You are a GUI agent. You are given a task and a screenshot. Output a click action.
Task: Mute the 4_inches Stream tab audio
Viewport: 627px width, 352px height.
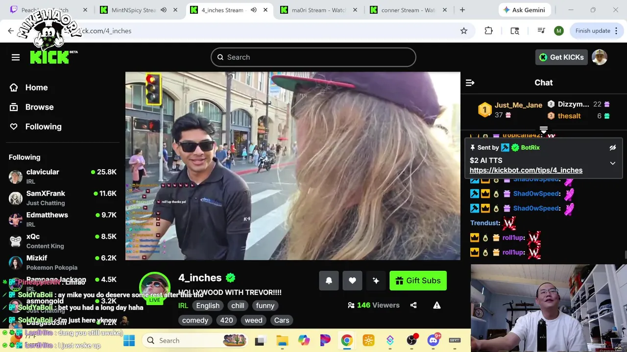(x=254, y=10)
